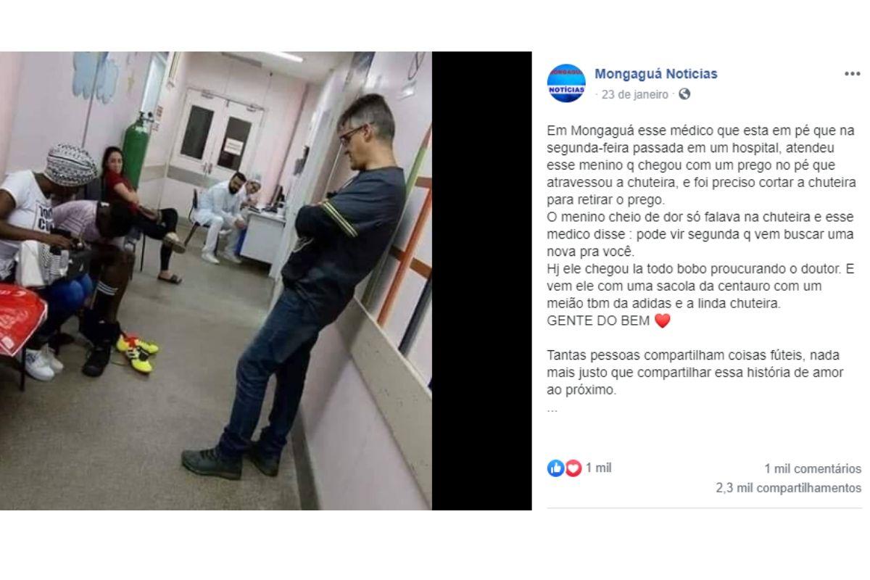Click the black area beside the photo
The width and height of the screenshot is (870, 580).
tap(482, 281)
